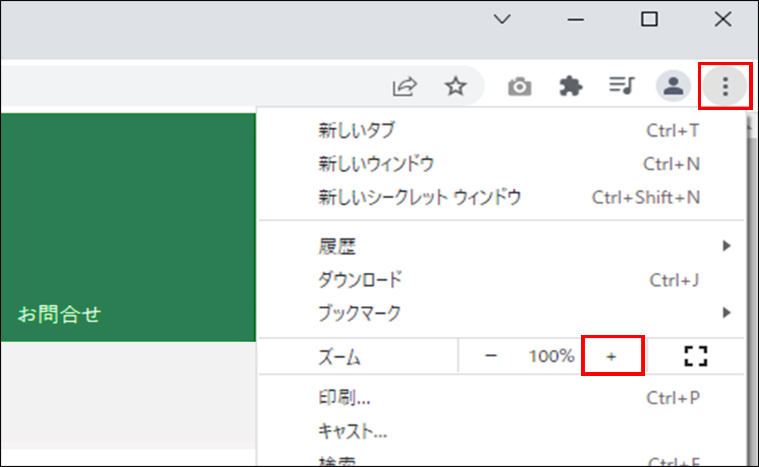
Task: Decrease zoom with minus button
Action: tap(491, 356)
